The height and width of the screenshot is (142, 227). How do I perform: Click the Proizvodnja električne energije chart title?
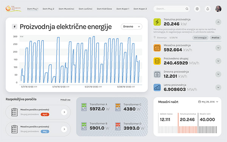66,27
